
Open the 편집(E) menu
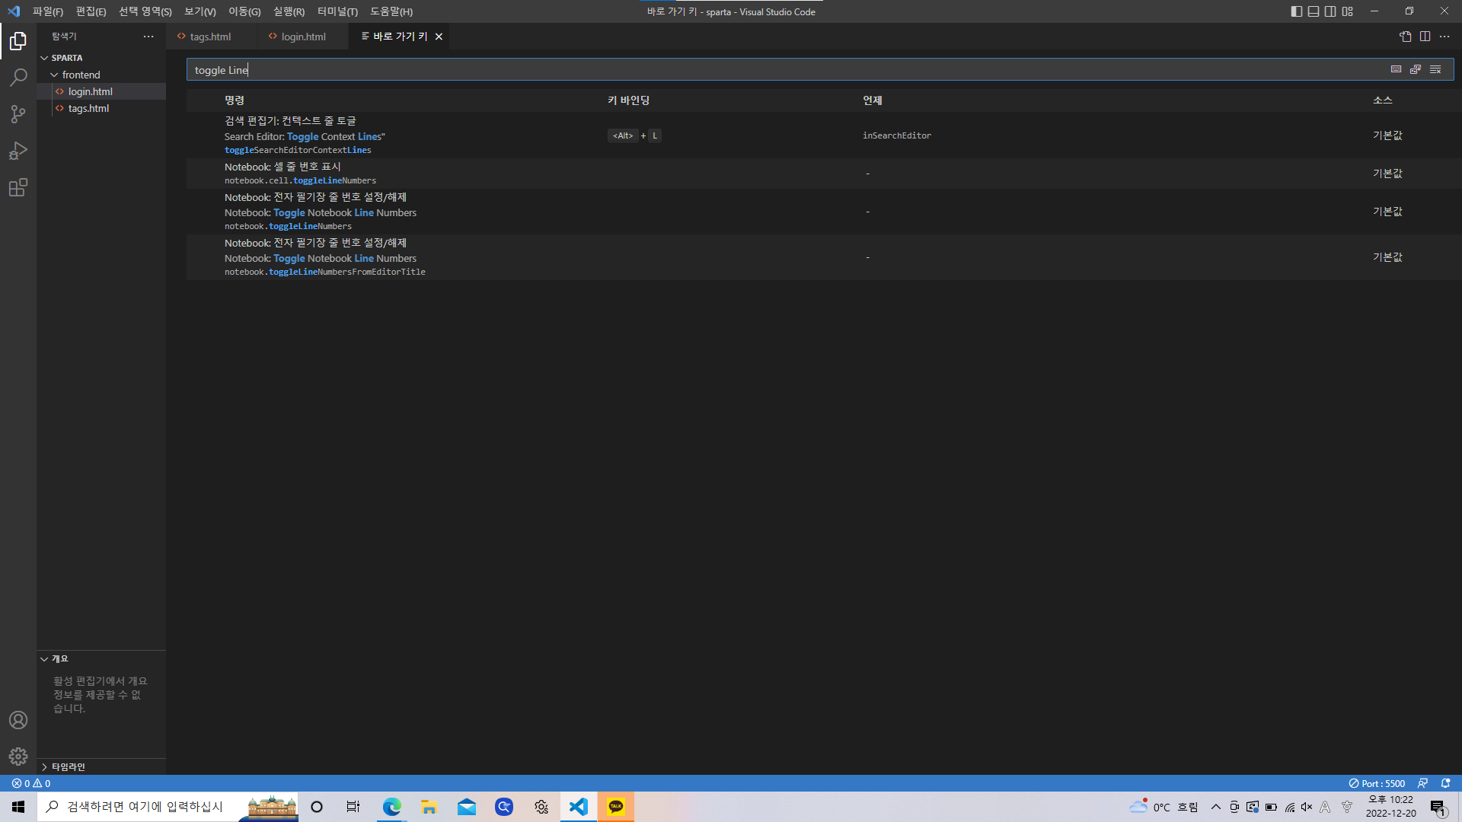click(x=91, y=11)
